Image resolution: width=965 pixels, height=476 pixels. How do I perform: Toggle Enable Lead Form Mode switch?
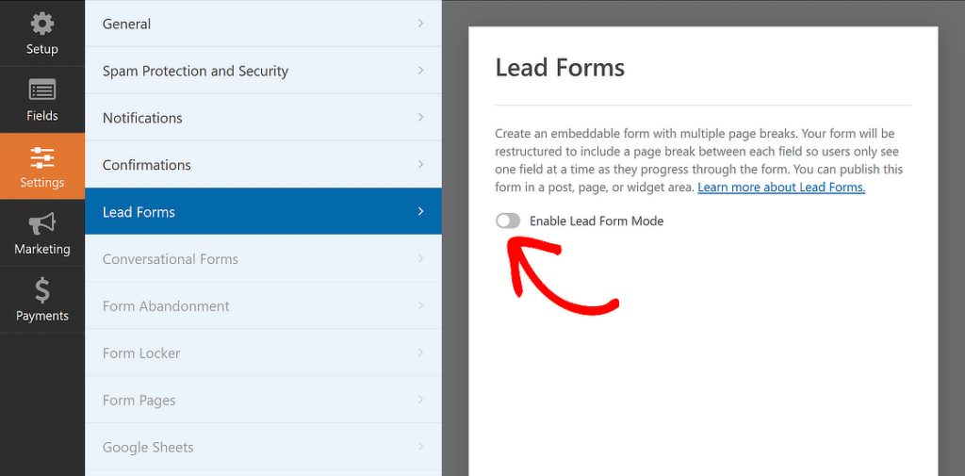[508, 221]
